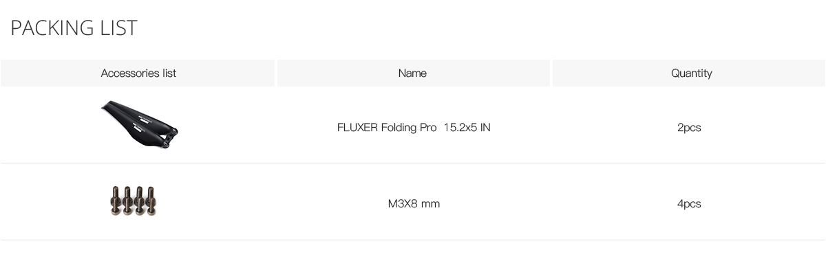This screenshot has height=263, width=826.
Task: Click the 2pcs quantity value
Action: (x=689, y=128)
